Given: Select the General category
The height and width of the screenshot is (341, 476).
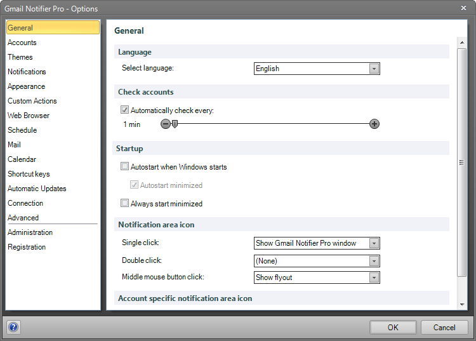Looking at the screenshot, I should (x=53, y=28).
